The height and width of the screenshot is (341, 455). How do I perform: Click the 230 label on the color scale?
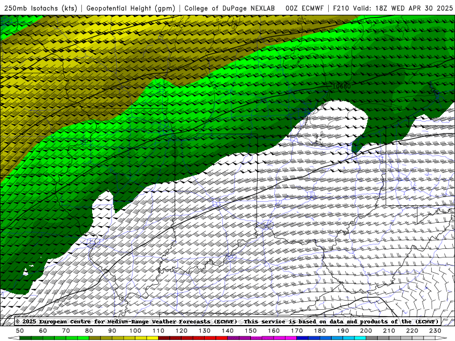tap(435, 331)
